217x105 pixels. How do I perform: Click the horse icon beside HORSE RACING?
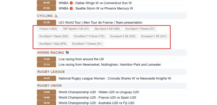[67, 52]
